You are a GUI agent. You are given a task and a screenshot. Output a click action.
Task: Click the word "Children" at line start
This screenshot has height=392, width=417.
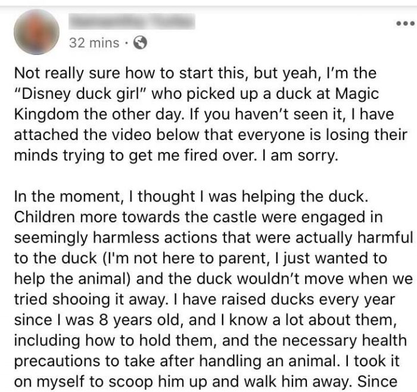[45, 217]
